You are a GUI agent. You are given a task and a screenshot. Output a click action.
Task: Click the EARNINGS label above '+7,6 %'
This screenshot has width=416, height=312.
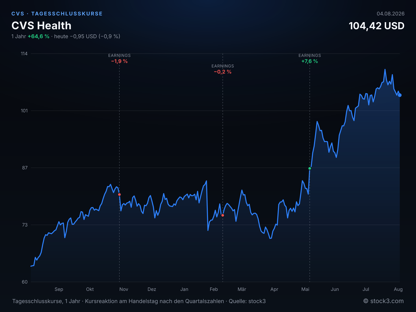pyautogui.click(x=310, y=55)
